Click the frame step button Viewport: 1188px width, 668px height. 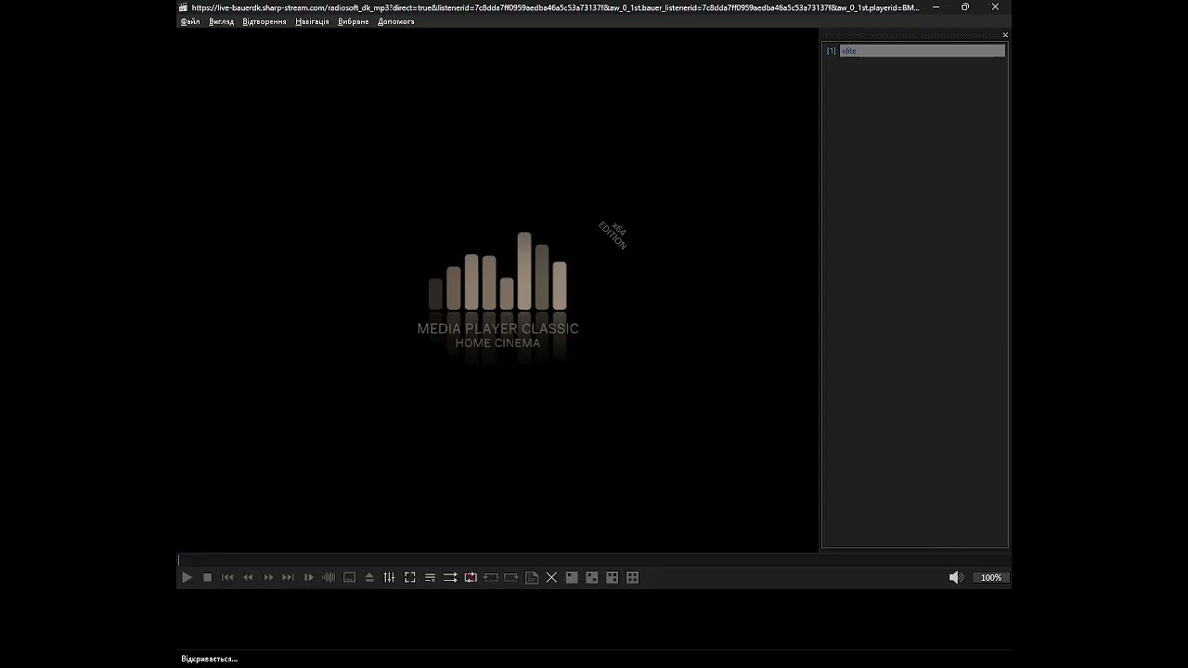308,577
